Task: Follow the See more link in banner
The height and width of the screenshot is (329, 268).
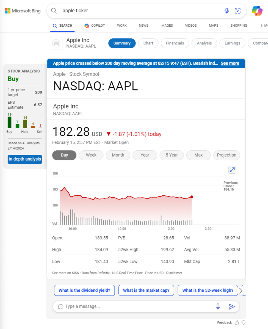Action: pyautogui.click(x=230, y=63)
